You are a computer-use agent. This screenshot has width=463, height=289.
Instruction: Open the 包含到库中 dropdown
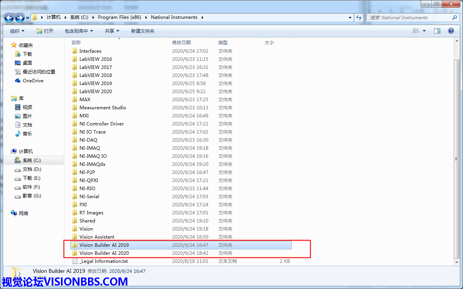click(79, 31)
